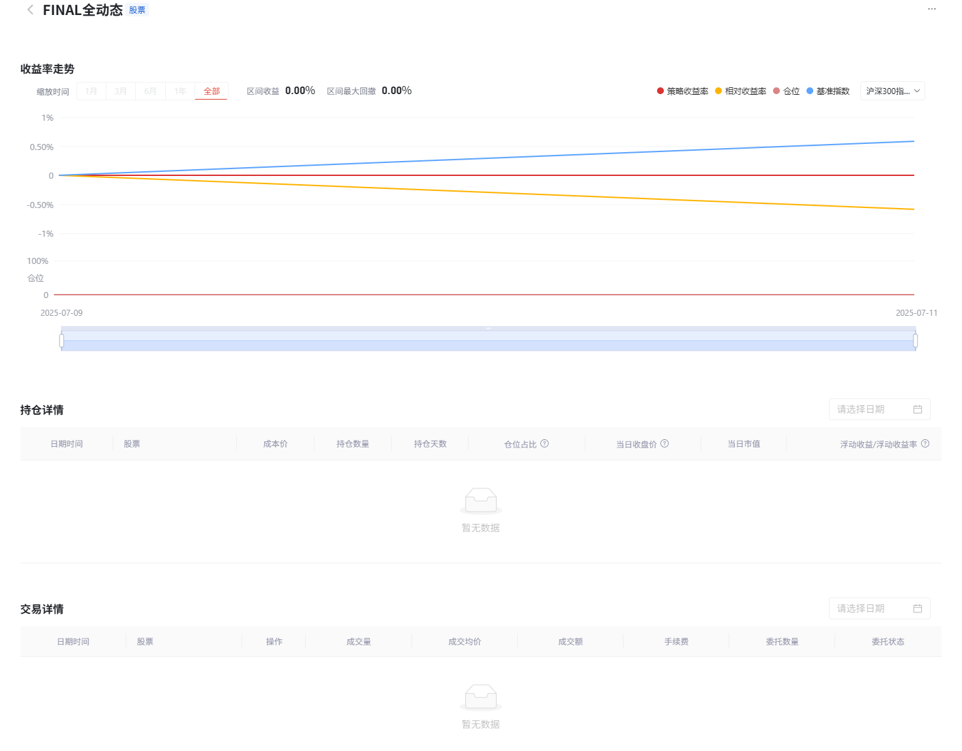The height and width of the screenshot is (751, 962).
Task: Click the left handle of chart zoom slider
Action: [x=61, y=340]
